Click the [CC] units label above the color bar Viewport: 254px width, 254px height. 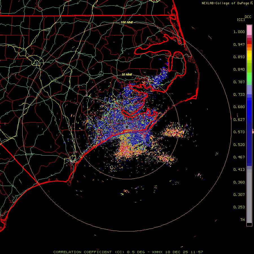click(241, 19)
